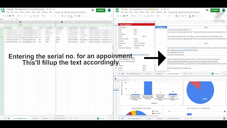Screen dimensions: 227x128
Task: Open Interview mode Zoom dropdown arrow
Action: click(x=154, y=39)
